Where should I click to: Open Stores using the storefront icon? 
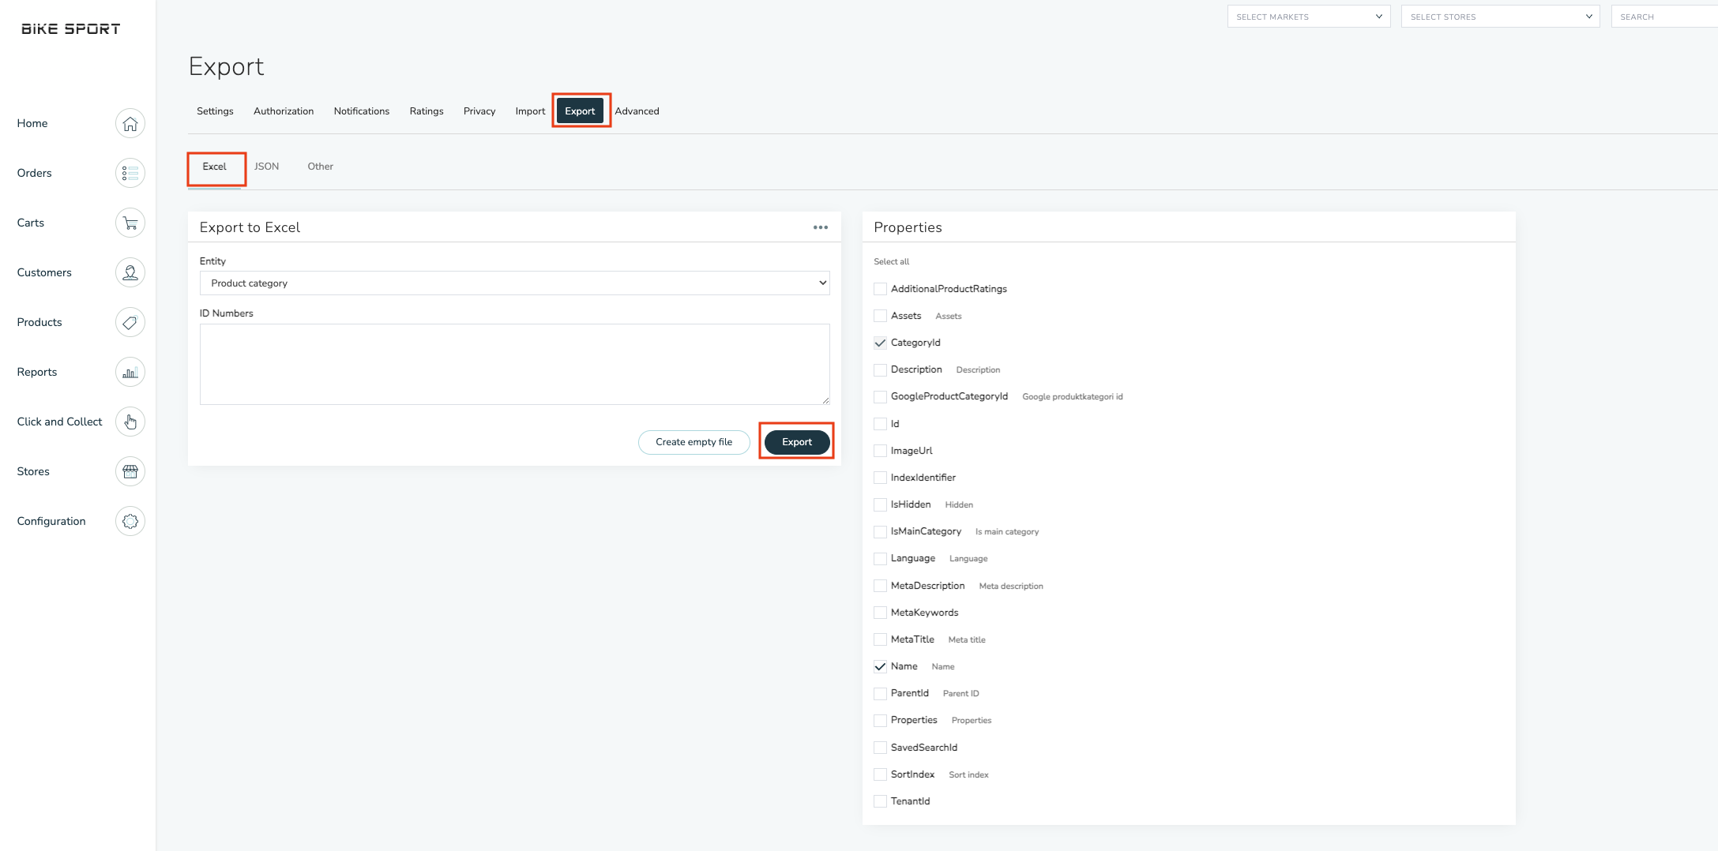point(130,471)
